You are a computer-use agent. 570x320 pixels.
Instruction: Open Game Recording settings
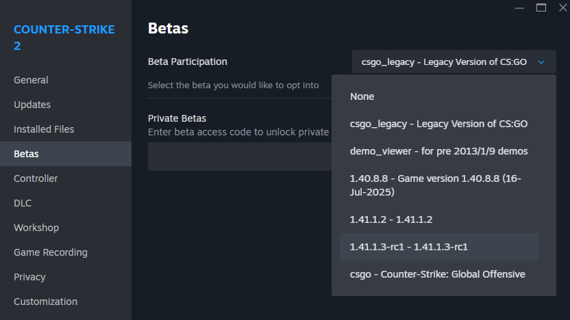(49, 252)
